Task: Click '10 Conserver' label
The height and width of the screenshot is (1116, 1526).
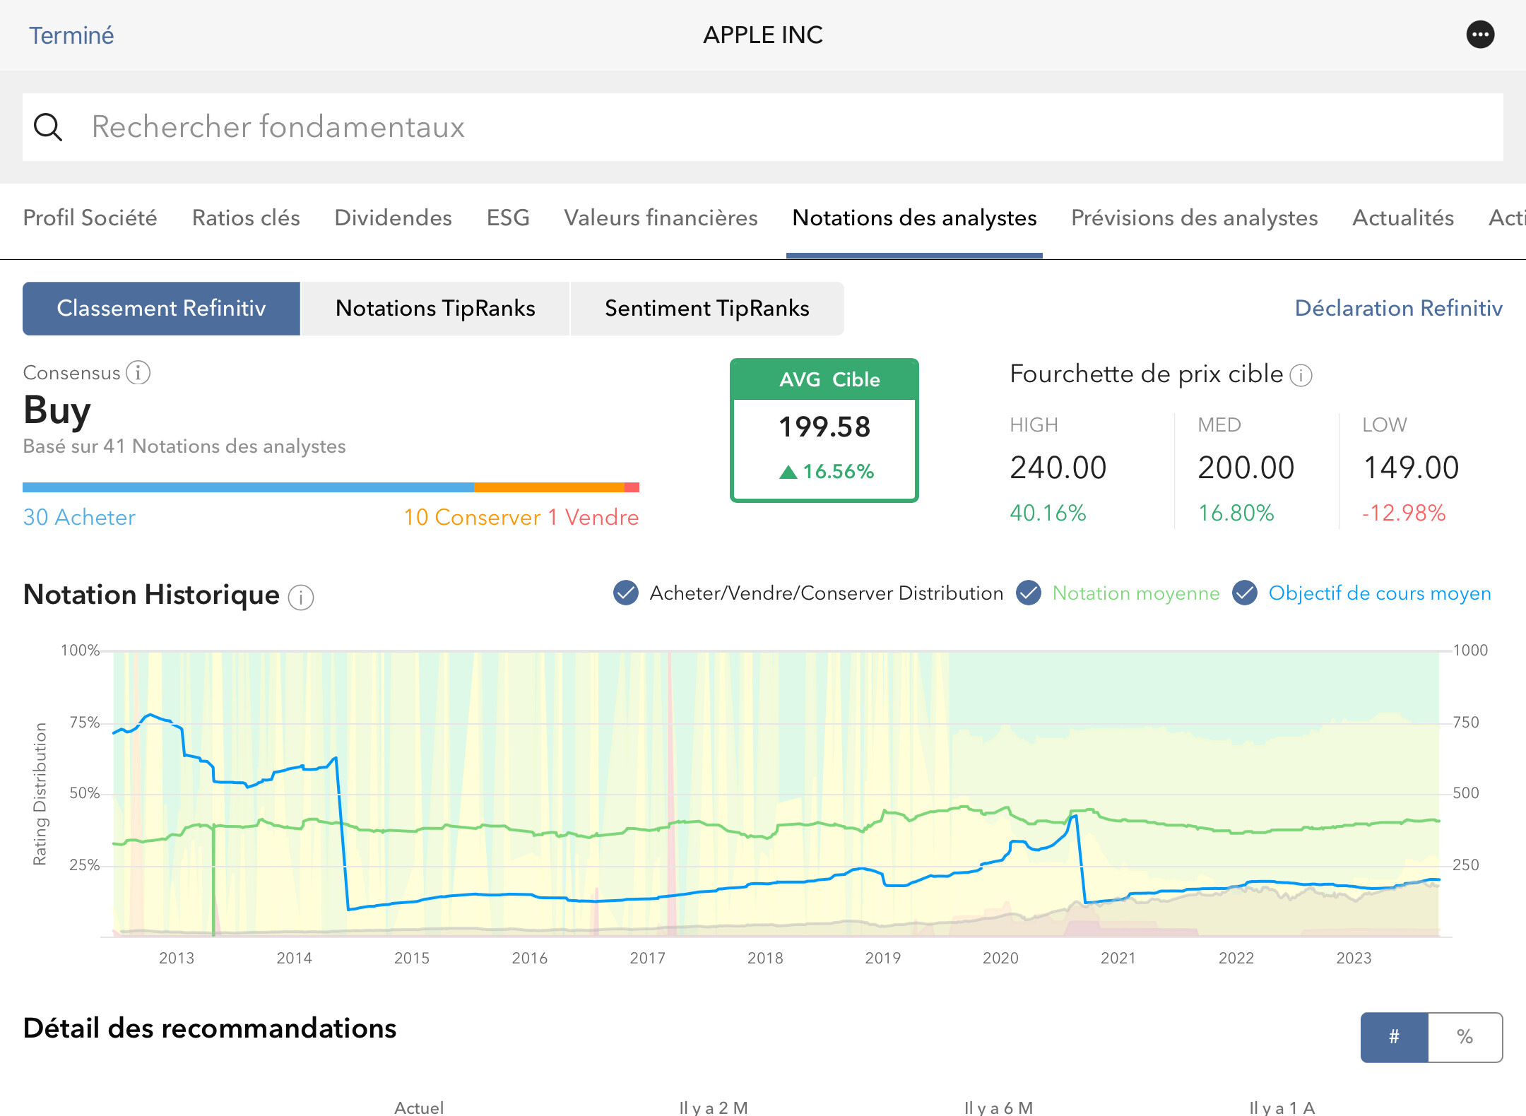Action: [472, 517]
